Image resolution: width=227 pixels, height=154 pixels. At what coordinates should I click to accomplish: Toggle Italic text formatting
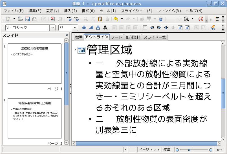tap(91, 28)
